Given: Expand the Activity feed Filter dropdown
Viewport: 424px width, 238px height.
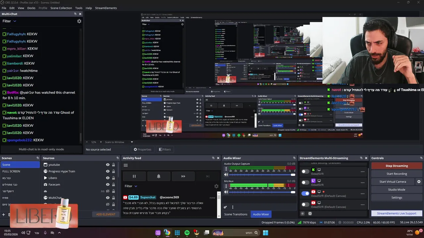Looking at the screenshot, I should click(131, 186).
